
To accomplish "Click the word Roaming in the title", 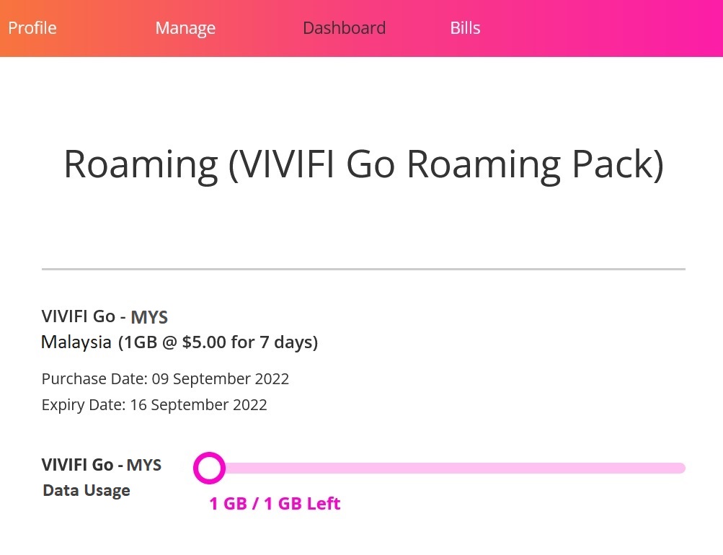I will point(141,165).
